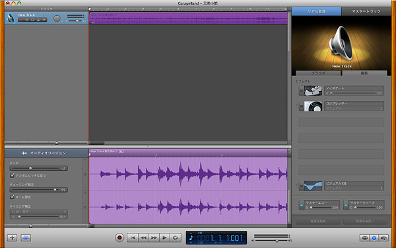The image size is (396, 248).
Task: Toggle the track editor button
Action: tap(26, 237)
